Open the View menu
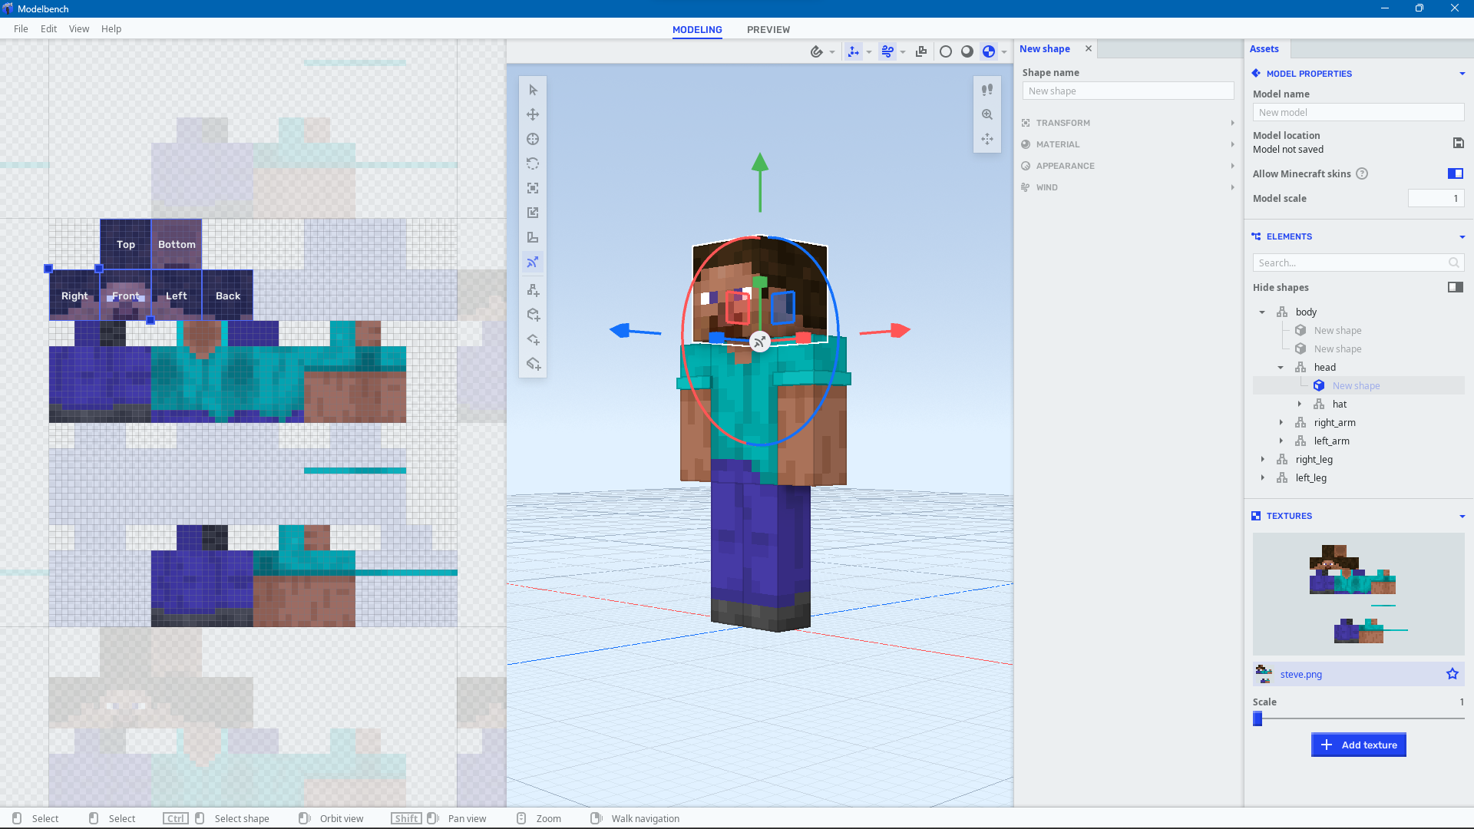 click(79, 28)
